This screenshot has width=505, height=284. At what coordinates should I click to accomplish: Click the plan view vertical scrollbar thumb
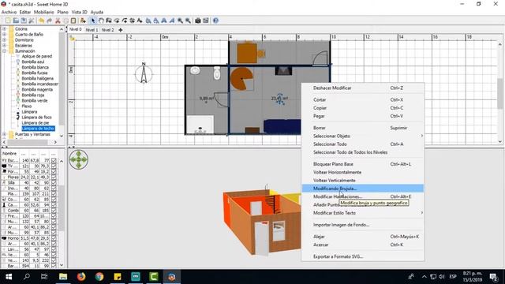499,93
